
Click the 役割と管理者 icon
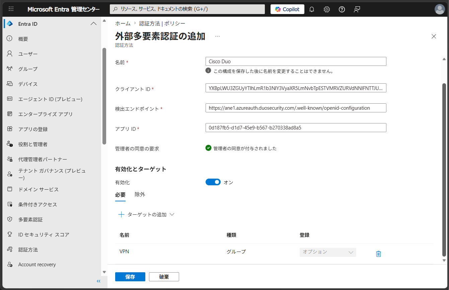point(10,144)
